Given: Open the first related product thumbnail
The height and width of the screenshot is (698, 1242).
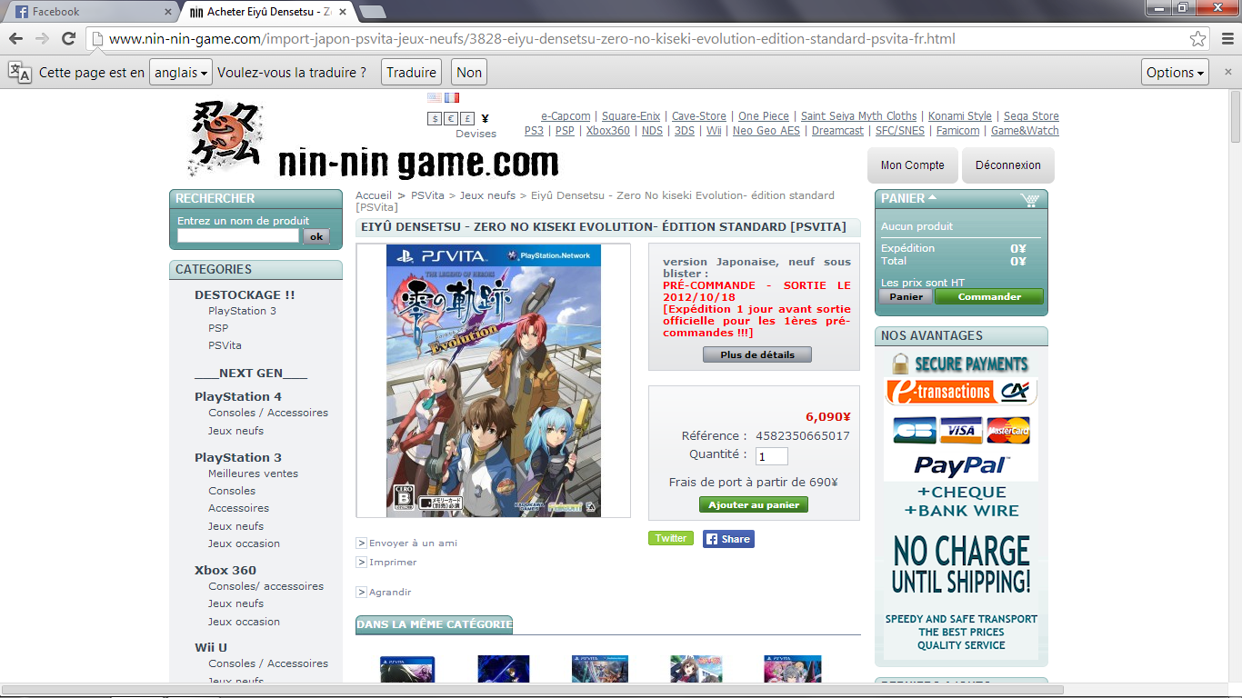Looking at the screenshot, I should [x=407, y=670].
